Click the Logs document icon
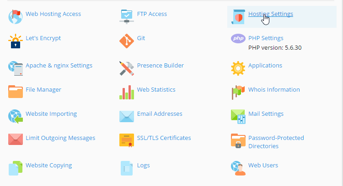343x186 pixels. click(127, 168)
